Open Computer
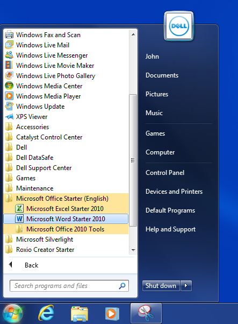 pos(160,152)
